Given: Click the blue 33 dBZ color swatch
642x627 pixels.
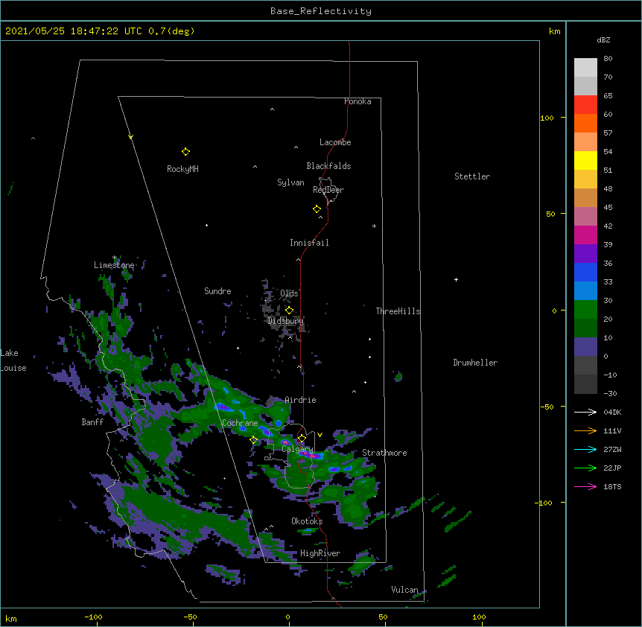Looking at the screenshot, I should 585,272.
